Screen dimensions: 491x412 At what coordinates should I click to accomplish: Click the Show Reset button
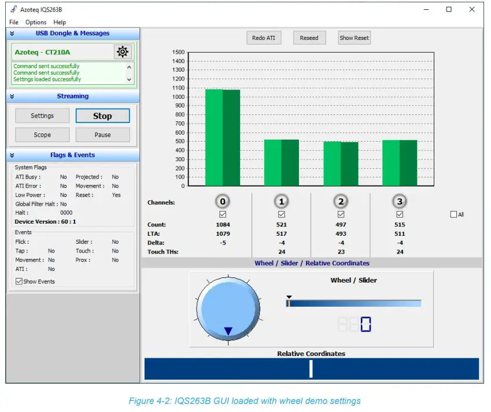tap(354, 38)
